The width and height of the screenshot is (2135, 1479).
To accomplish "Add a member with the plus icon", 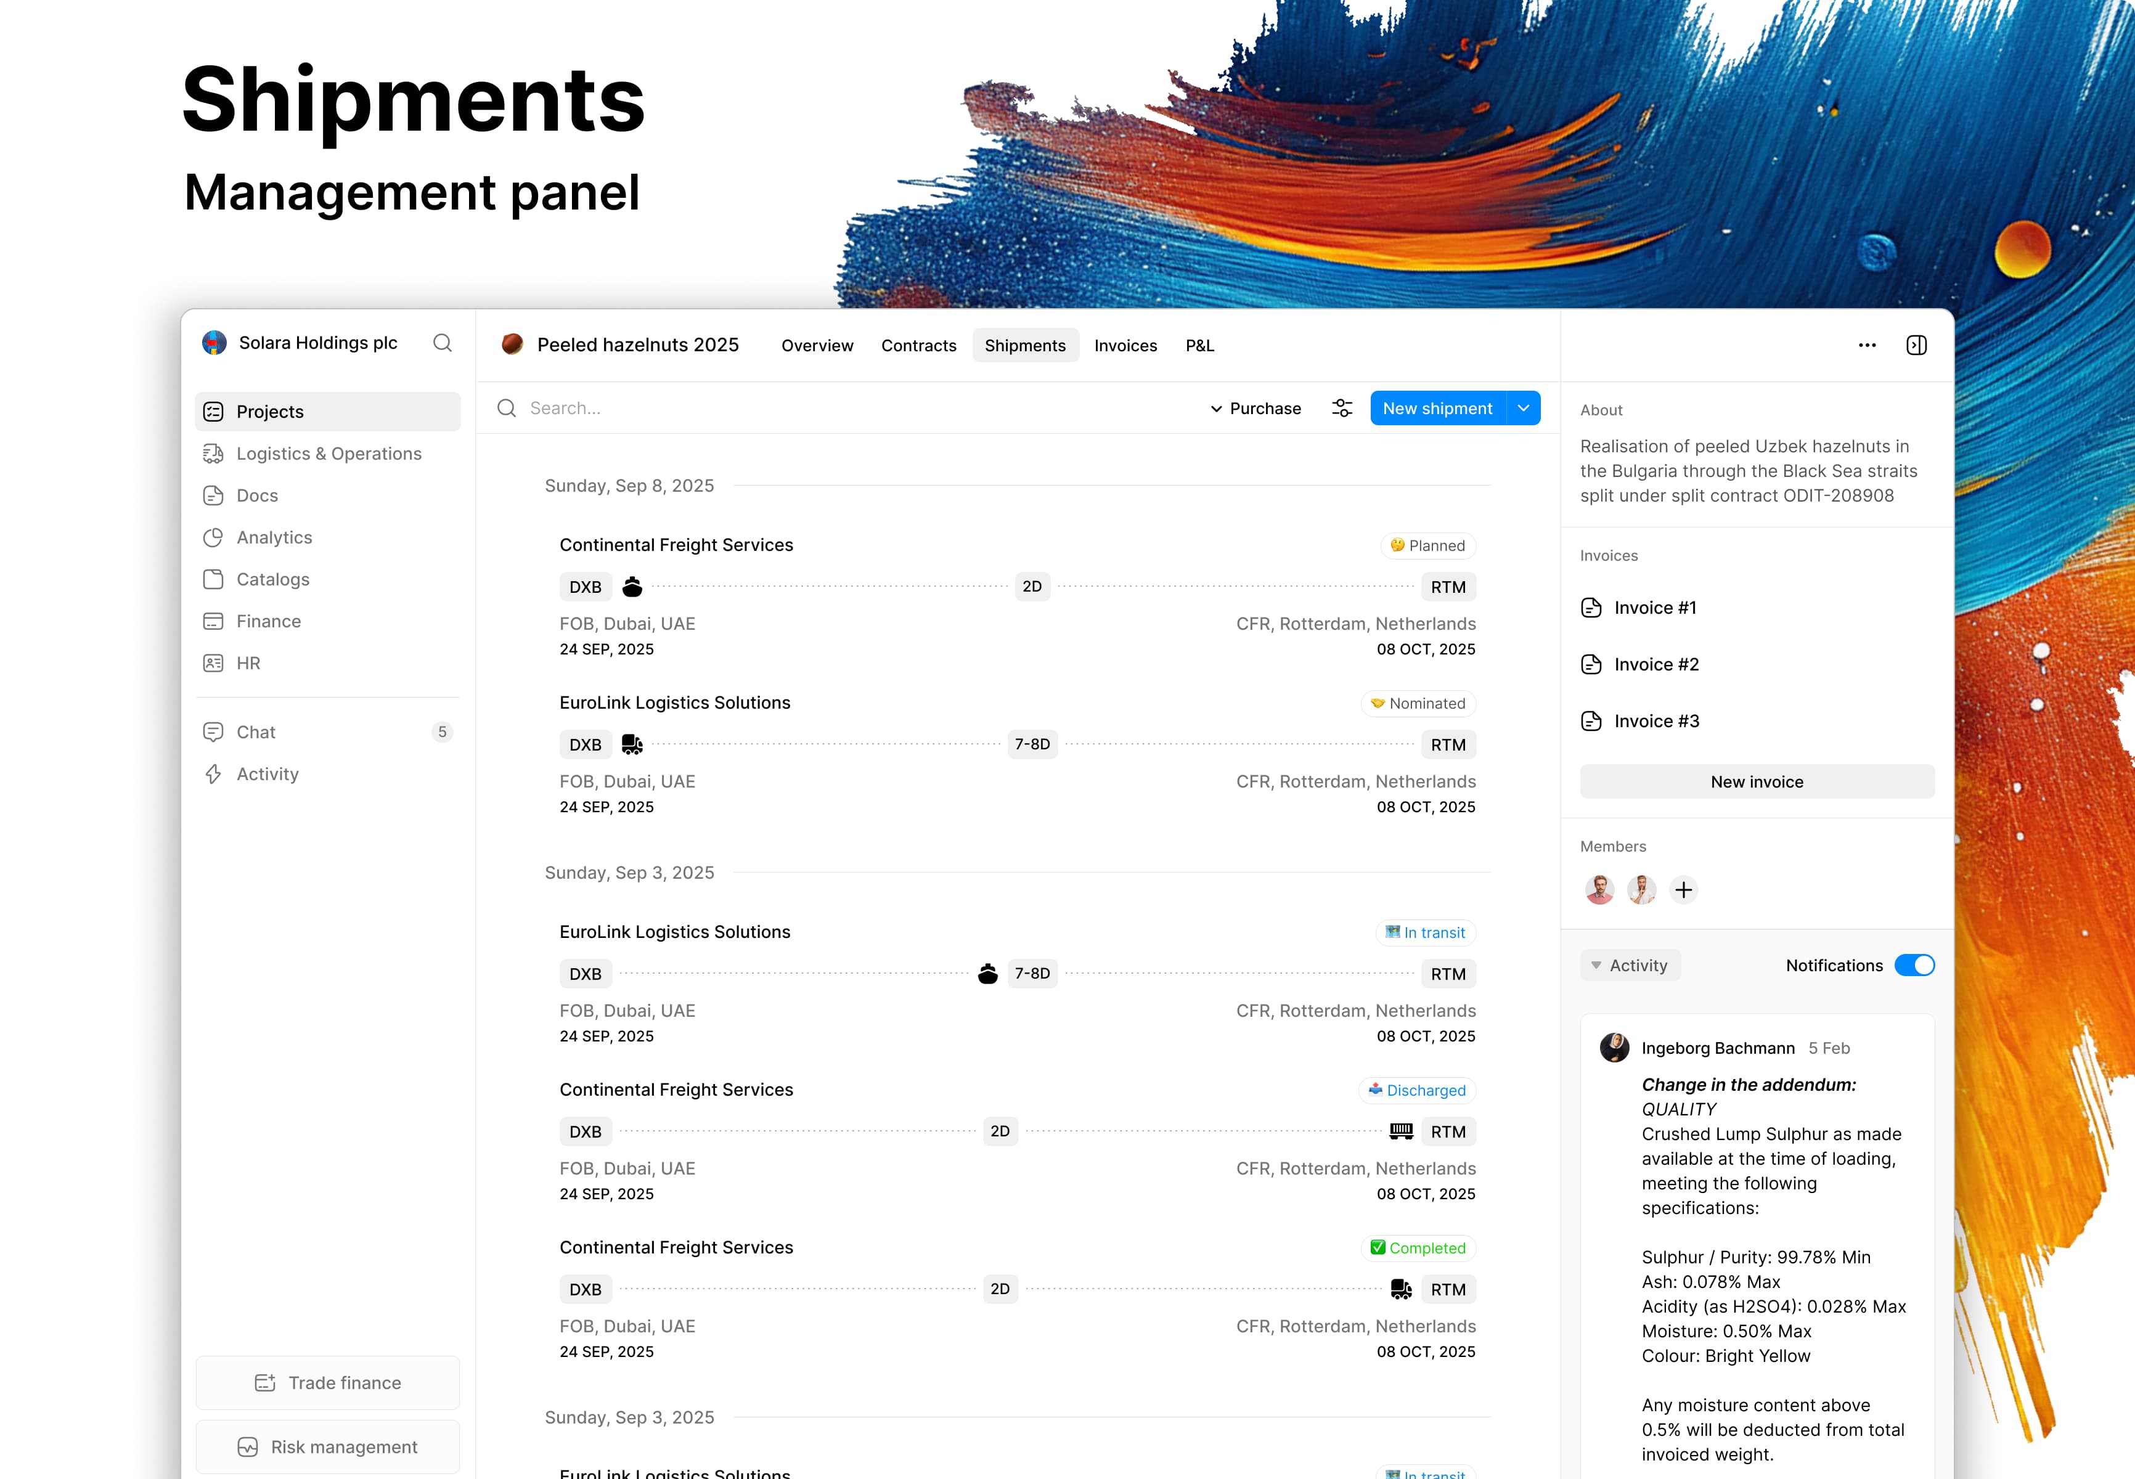I will click(x=1684, y=890).
